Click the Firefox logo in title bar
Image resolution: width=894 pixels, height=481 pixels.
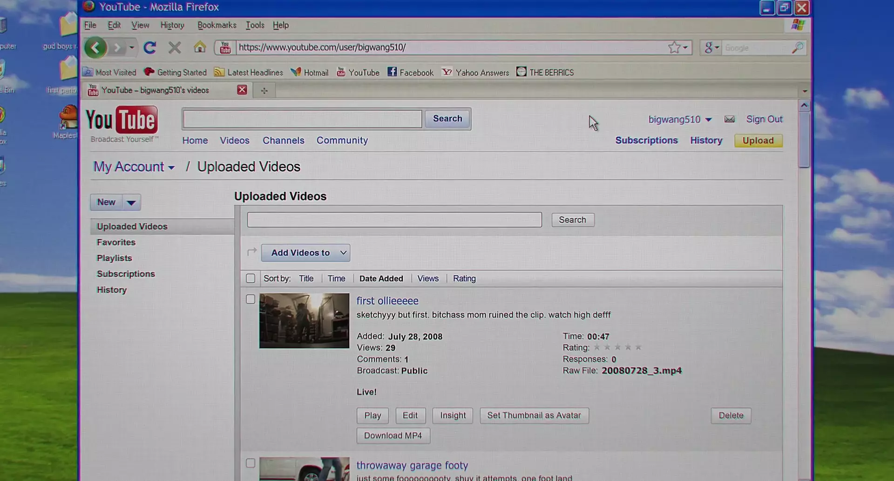pyautogui.click(x=88, y=7)
